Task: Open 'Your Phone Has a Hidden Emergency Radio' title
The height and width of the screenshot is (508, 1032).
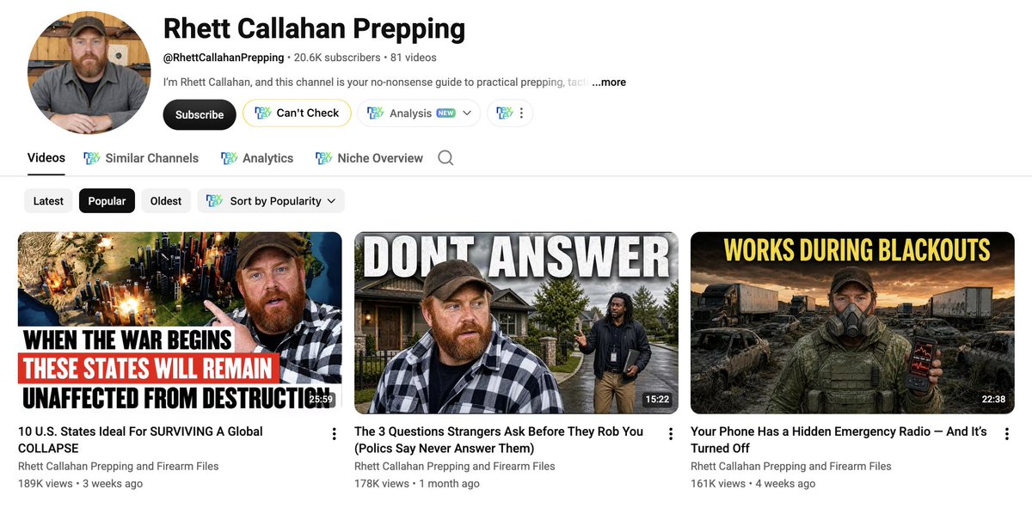Action: (838, 440)
